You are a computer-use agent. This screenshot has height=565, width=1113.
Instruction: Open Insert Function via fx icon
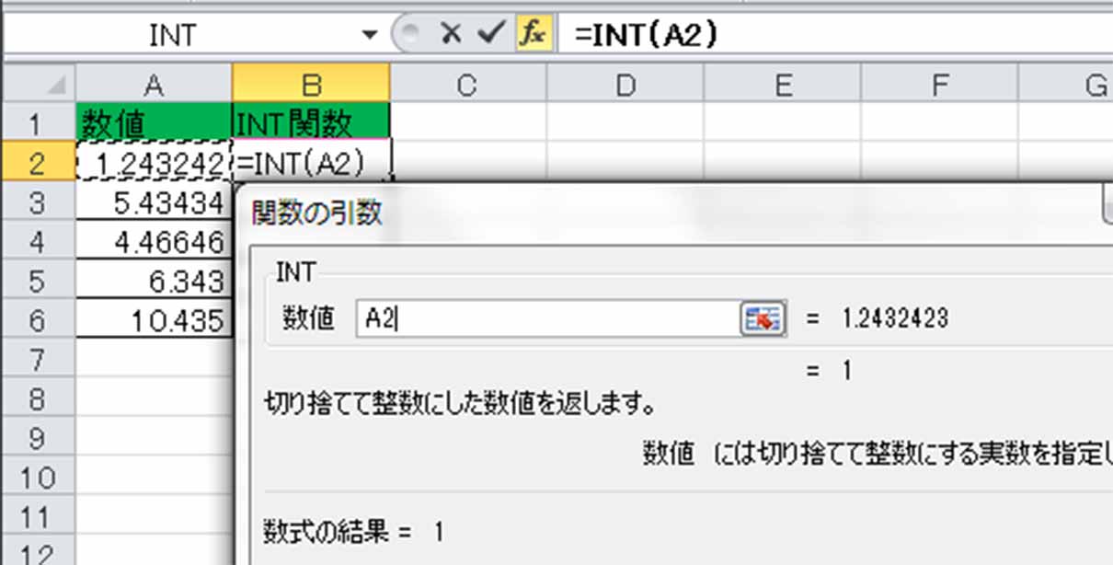pyautogui.click(x=533, y=34)
